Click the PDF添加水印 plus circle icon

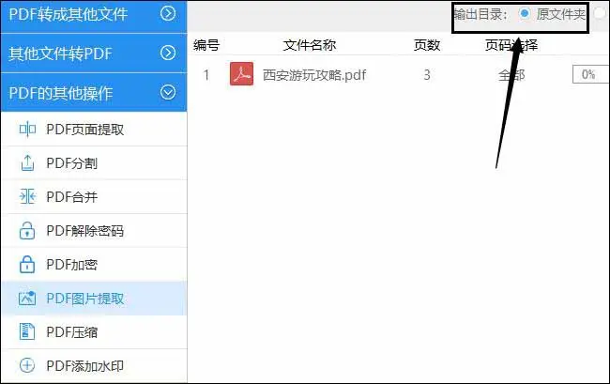pyautogui.click(x=27, y=365)
